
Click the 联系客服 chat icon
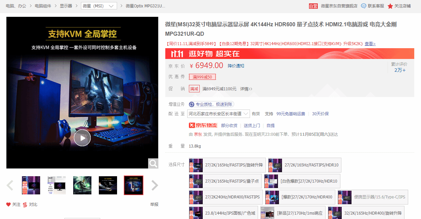click(364, 6)
